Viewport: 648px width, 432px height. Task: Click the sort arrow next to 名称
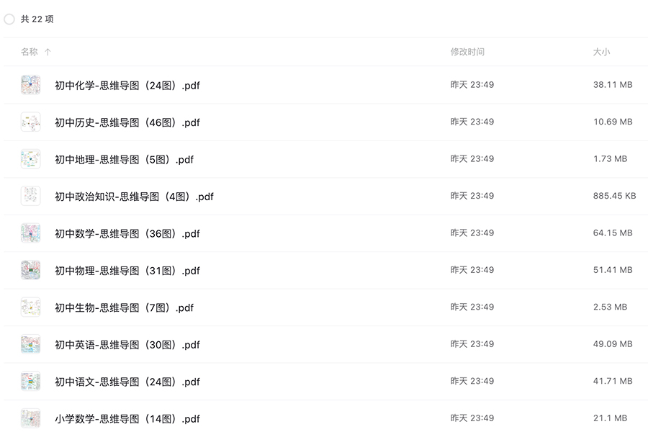[48, 52]
